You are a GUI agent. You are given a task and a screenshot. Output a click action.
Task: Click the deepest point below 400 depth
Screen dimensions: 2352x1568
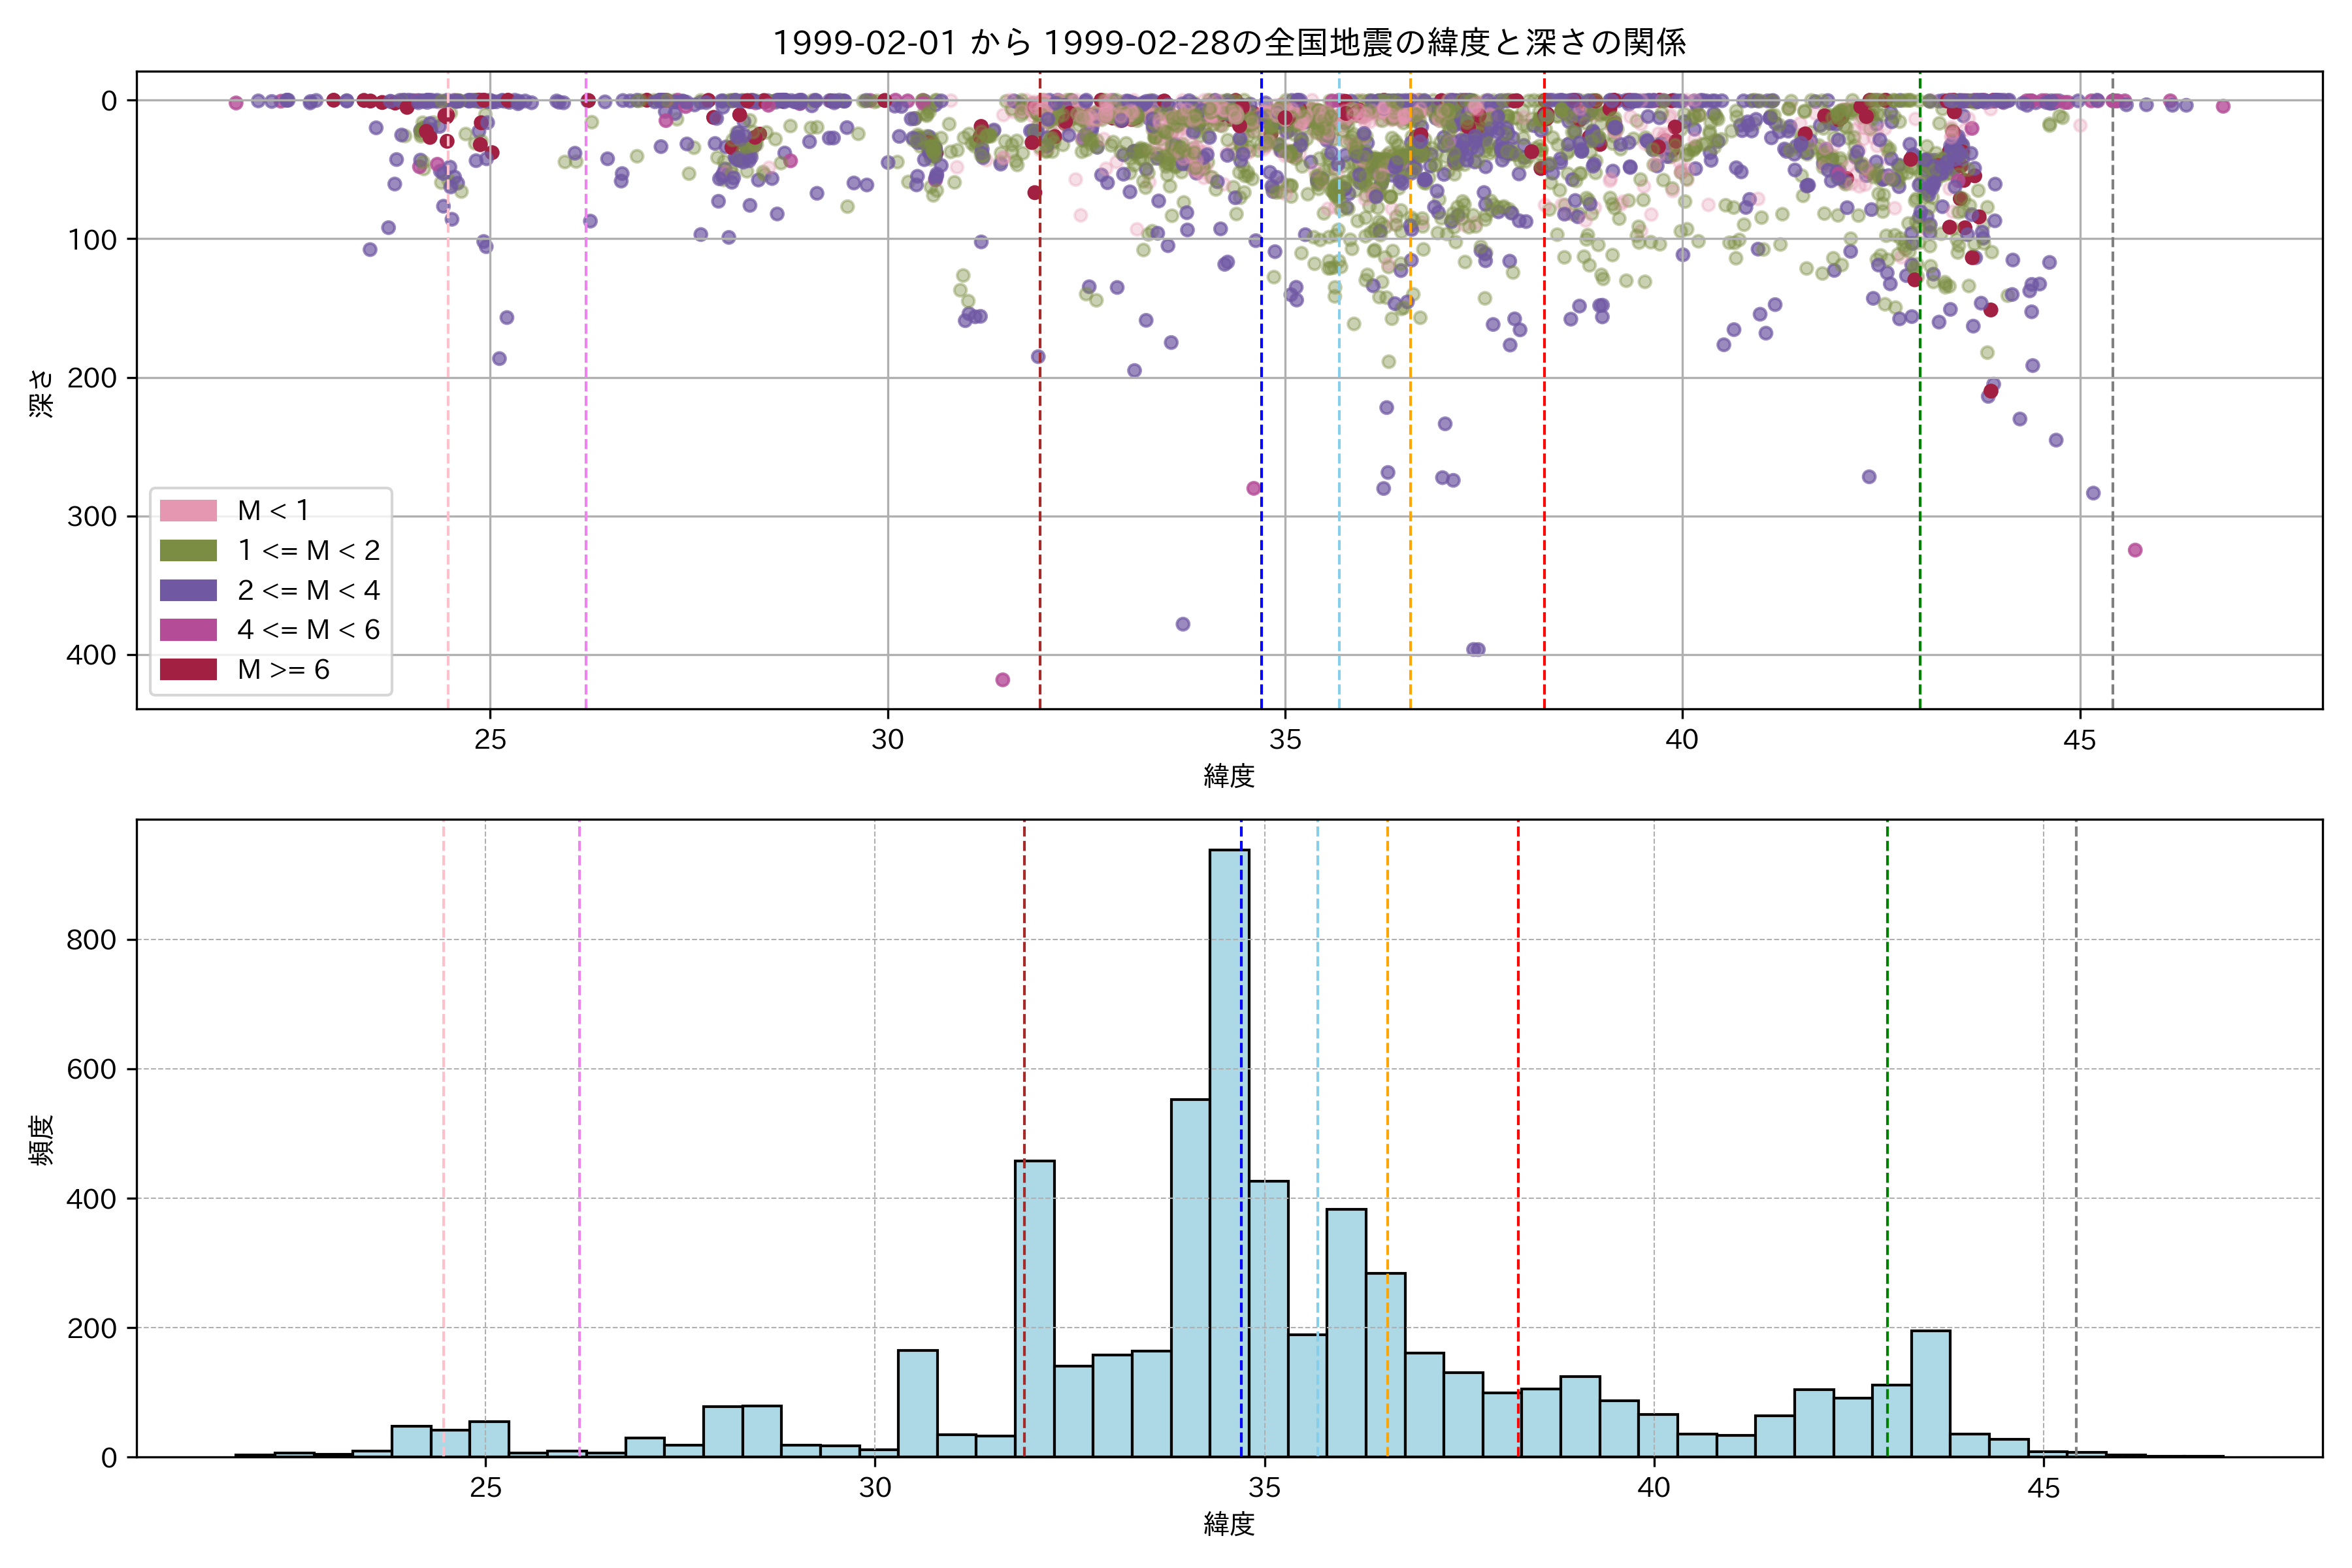1003,680
